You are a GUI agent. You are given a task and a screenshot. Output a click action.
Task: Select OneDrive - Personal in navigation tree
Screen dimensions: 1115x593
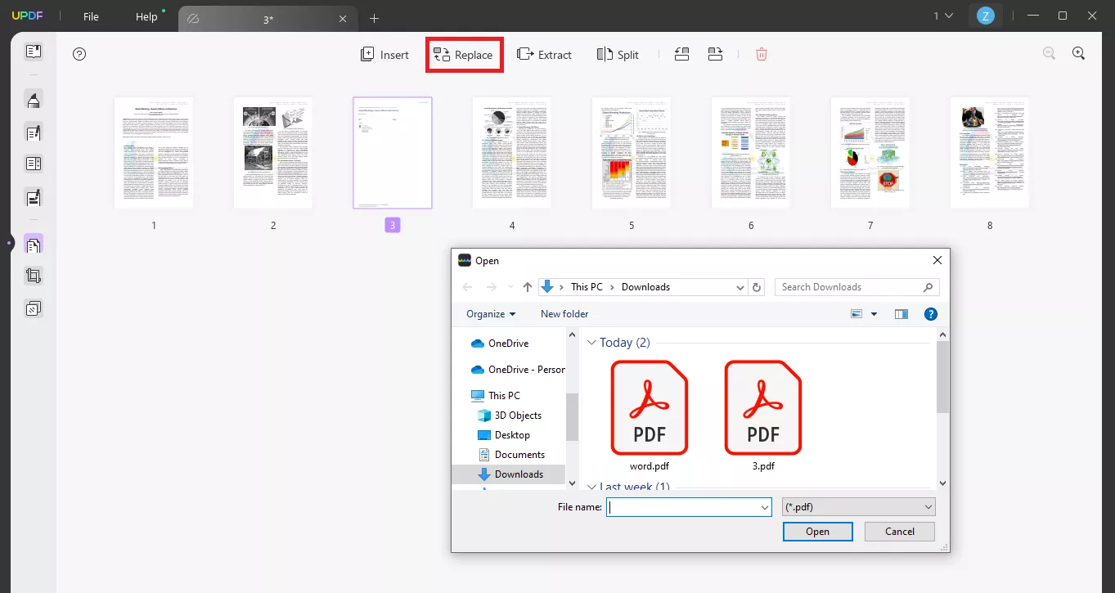[518, 370]
